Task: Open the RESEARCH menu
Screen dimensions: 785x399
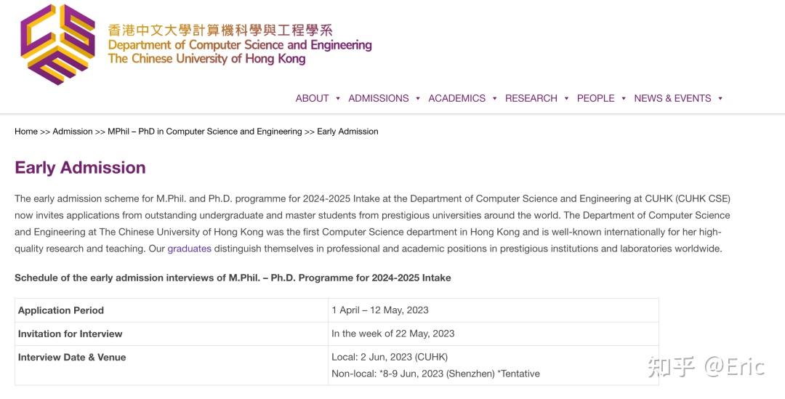Action: pos(531,98)
